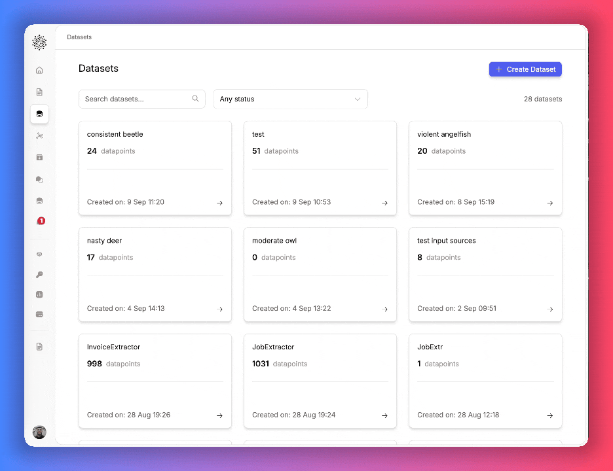Click the JobExtr card title
This screenshot has height=471, width=613.
tap(430, 347)
